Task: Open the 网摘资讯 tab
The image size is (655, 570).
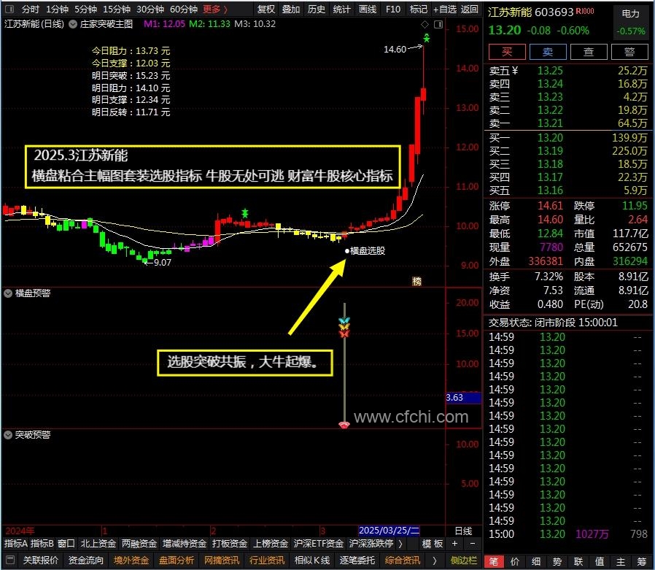Action: pyautogui.click(x=222, y=560)
